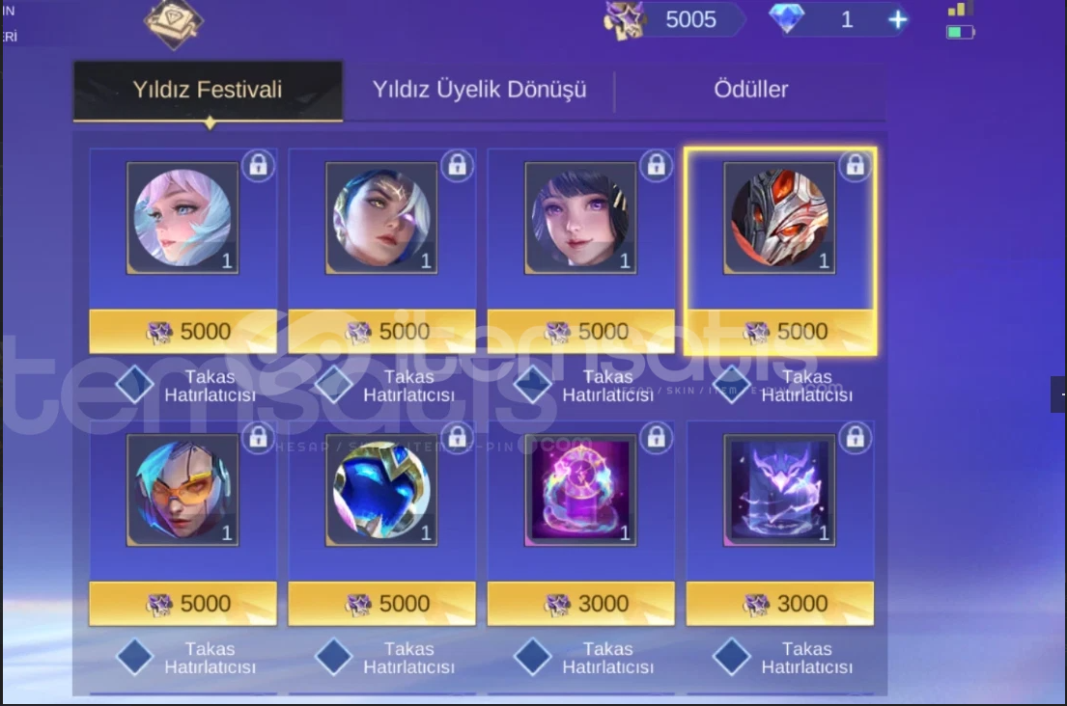Select the purple-eyed dark-haired girl thumbnail
The image size is (1067, 706).
click(x=580, y=218)
